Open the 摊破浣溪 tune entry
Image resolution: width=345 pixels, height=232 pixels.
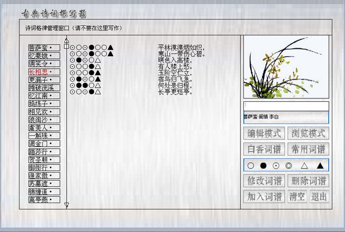tap(44, 88)
